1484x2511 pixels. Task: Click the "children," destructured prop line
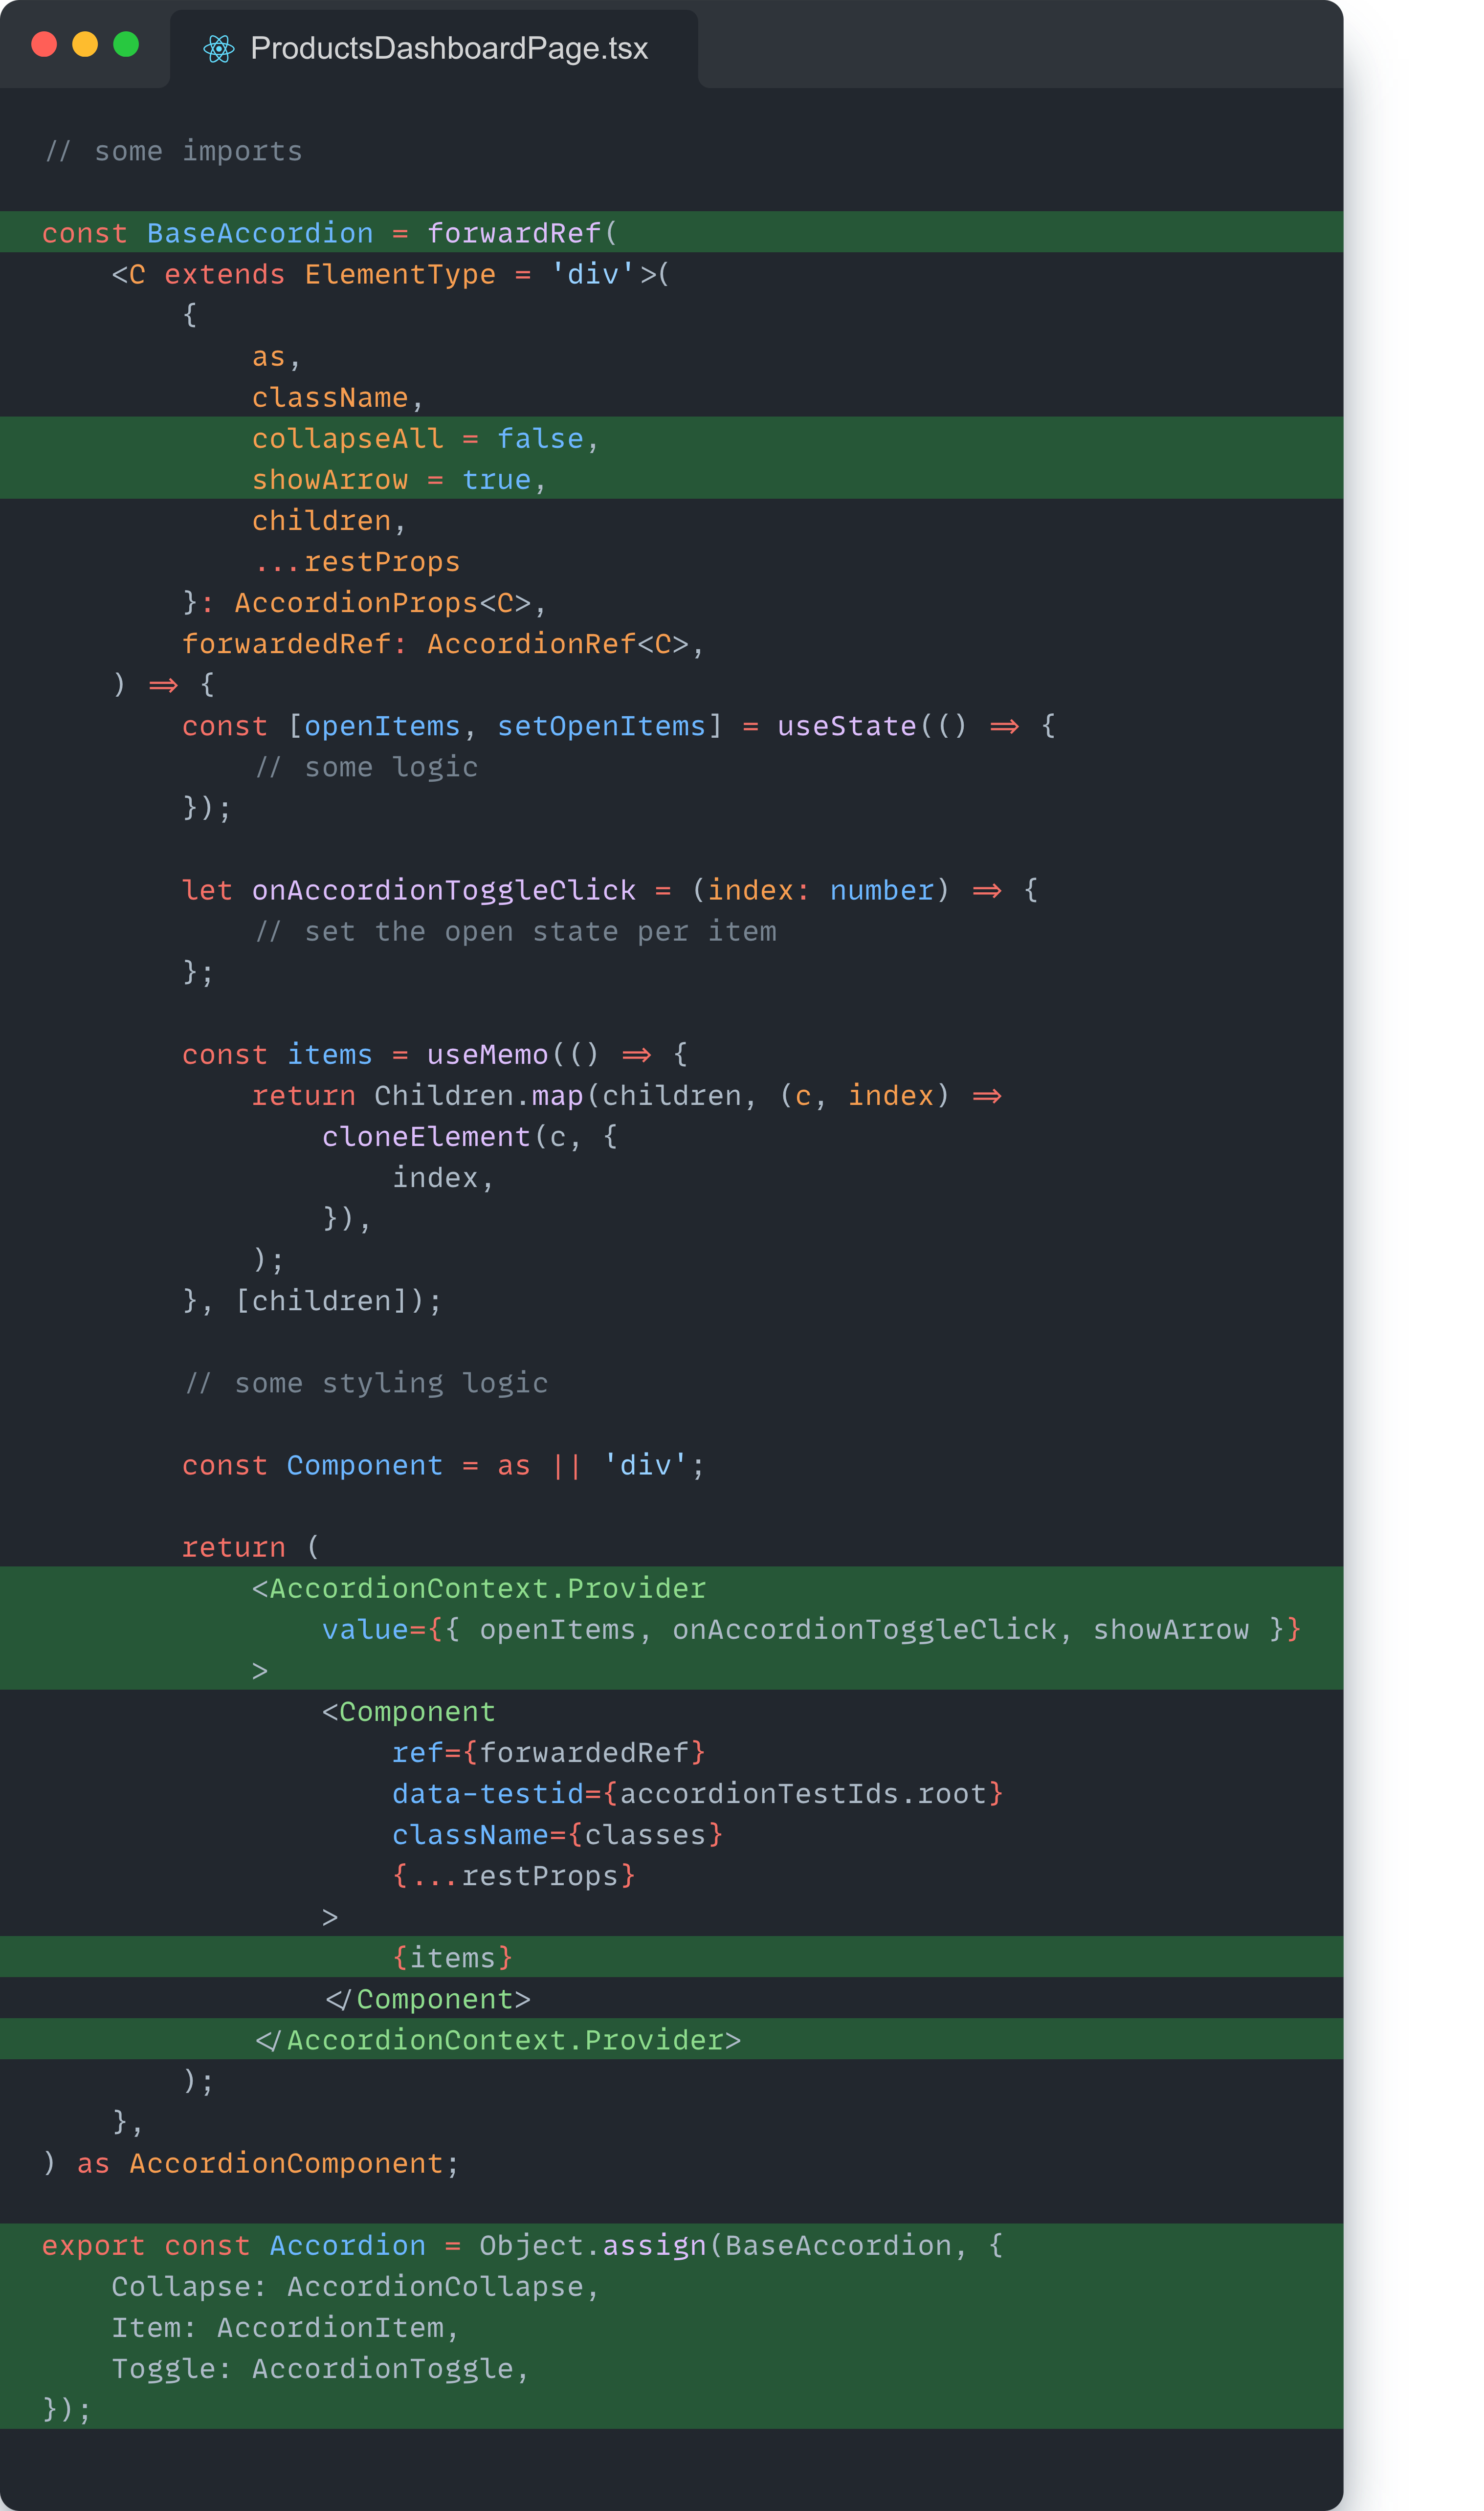pos(329,521)
